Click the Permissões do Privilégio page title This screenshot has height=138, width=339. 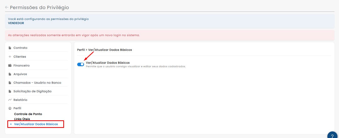[39, 7]
